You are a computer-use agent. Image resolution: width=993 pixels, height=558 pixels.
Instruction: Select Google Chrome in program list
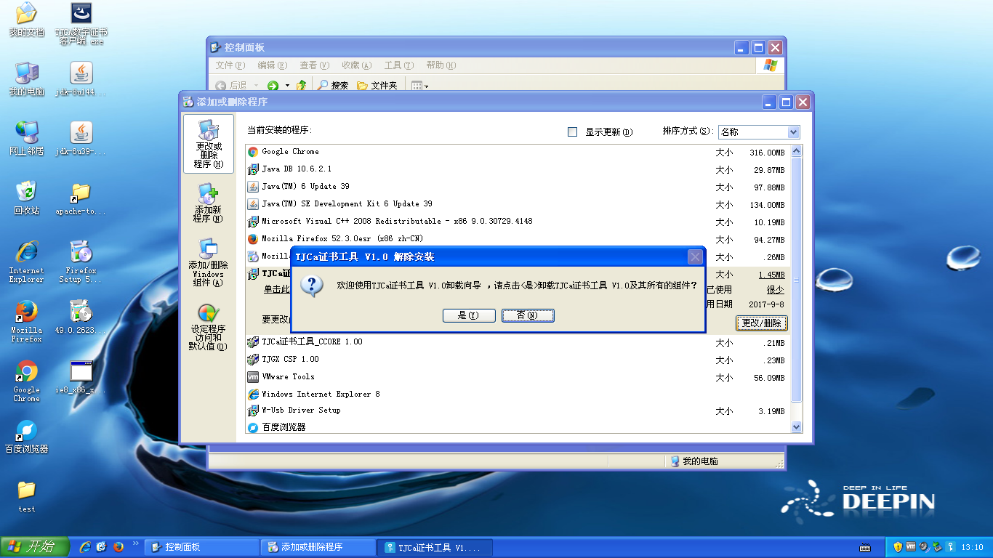[x=517, y=152]
